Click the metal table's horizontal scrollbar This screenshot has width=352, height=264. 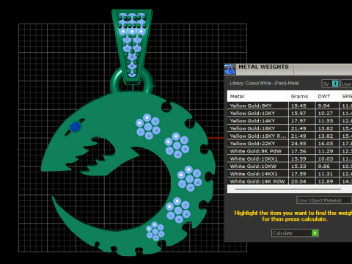[x=288, y=189]
